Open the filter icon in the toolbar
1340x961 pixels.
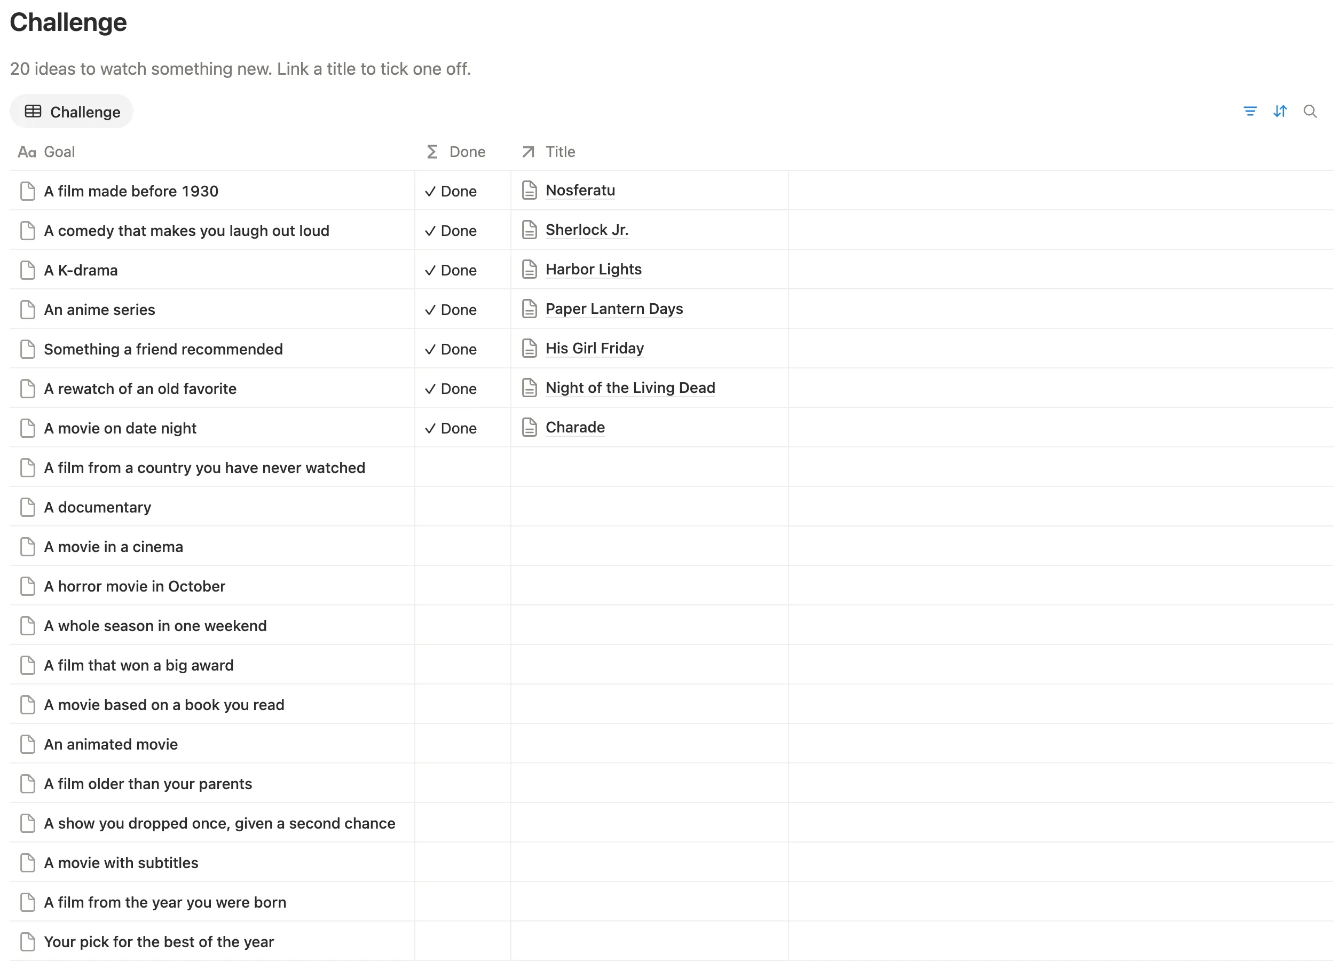[x=1250, y=111]
